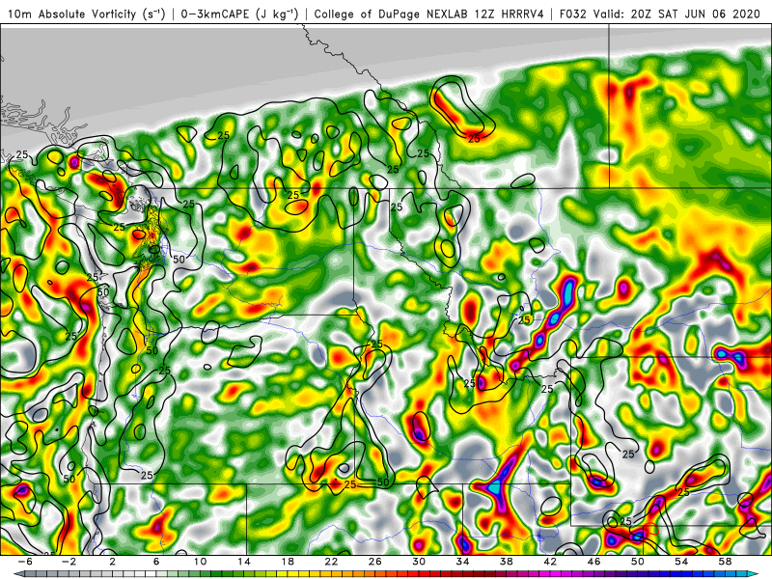Viewport: 772px width, 579px height.
Task: Click the color scale value "2"
Action: pyautogui.click(x=112, y=562)
